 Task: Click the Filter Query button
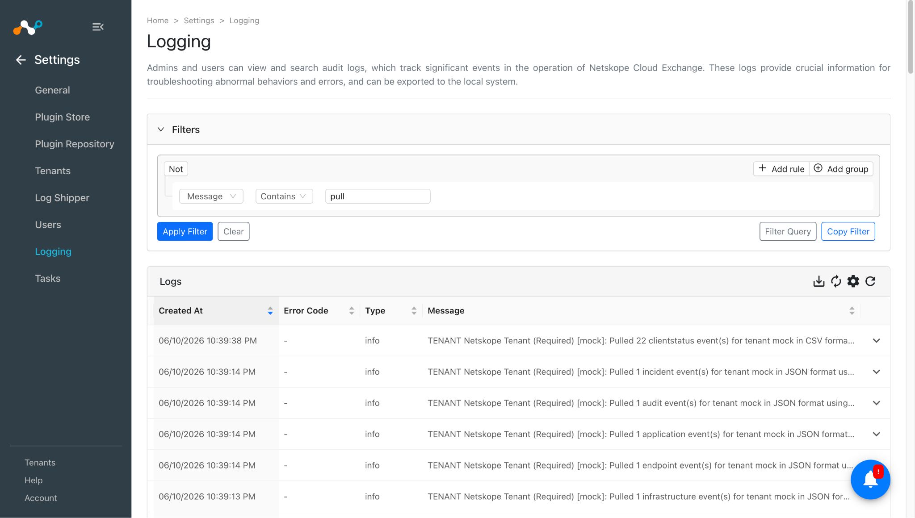[x=788, y=231]
